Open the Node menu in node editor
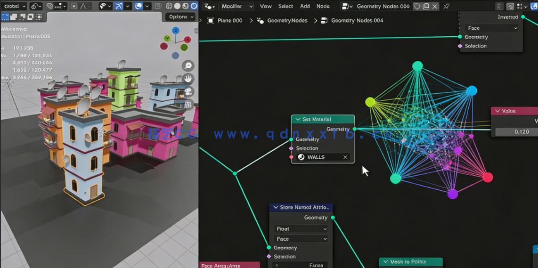The height and width of the screenshot is (268, 538). [x=323, y=6]
